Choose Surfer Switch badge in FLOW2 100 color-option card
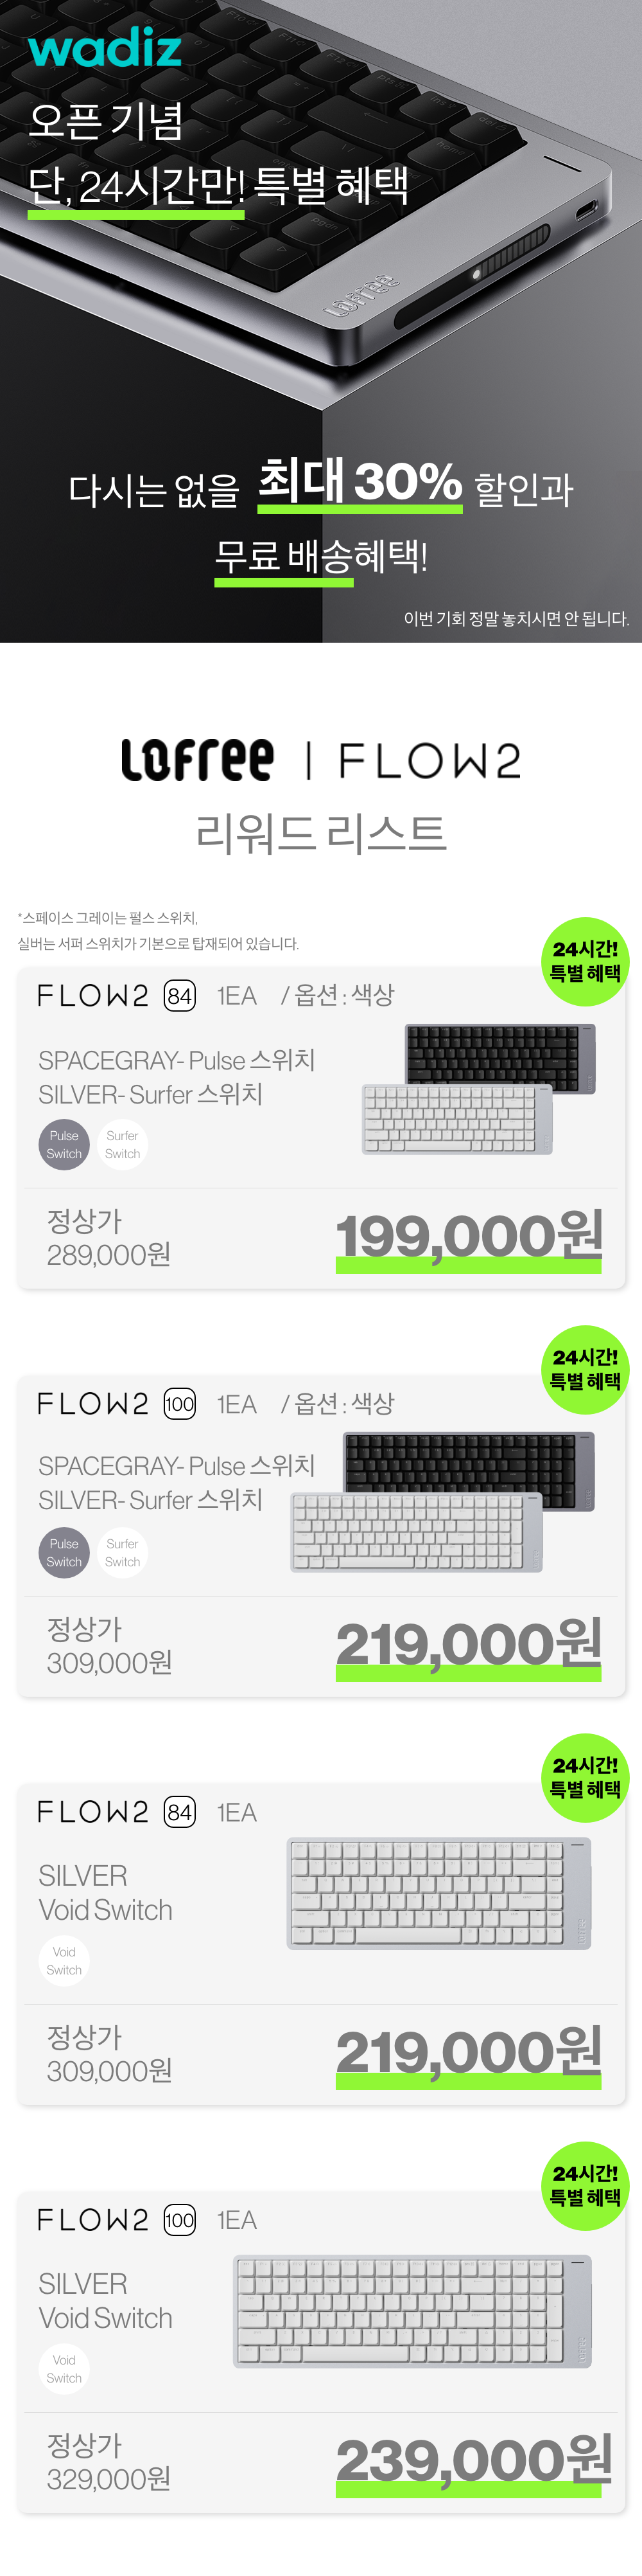 coord(123,1552)
